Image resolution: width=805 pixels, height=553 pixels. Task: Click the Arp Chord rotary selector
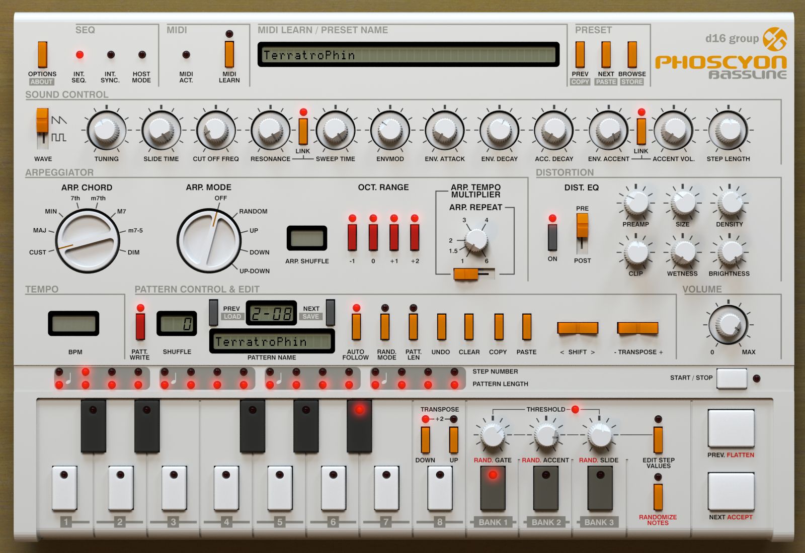tap(88, 241)
